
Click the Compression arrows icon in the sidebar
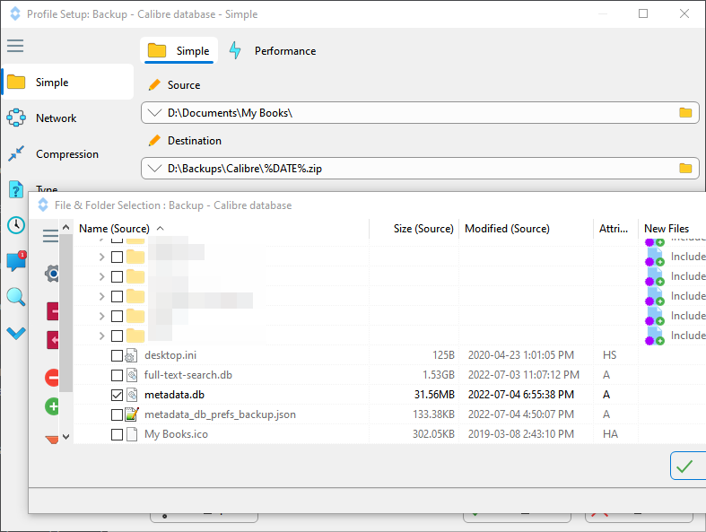16,153
